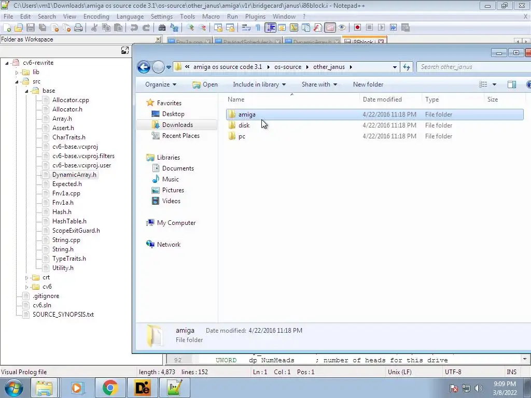Open the Document List panel icon
This screenshot has width=531, height=398.
tap(306, 28)
